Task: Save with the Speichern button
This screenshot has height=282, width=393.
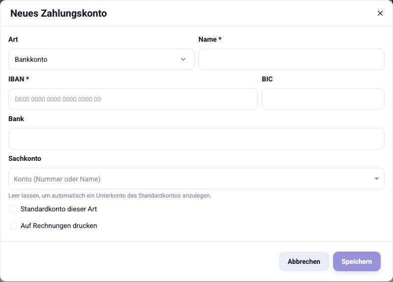Action: (357, 261)
